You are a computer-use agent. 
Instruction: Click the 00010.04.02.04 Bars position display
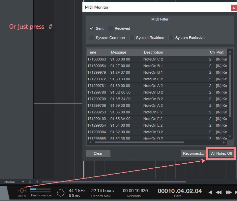tap(180, 191)
